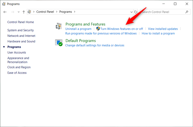Close the Programs window
This screenshot has width=193, height=127.
(x=187, y=4)
